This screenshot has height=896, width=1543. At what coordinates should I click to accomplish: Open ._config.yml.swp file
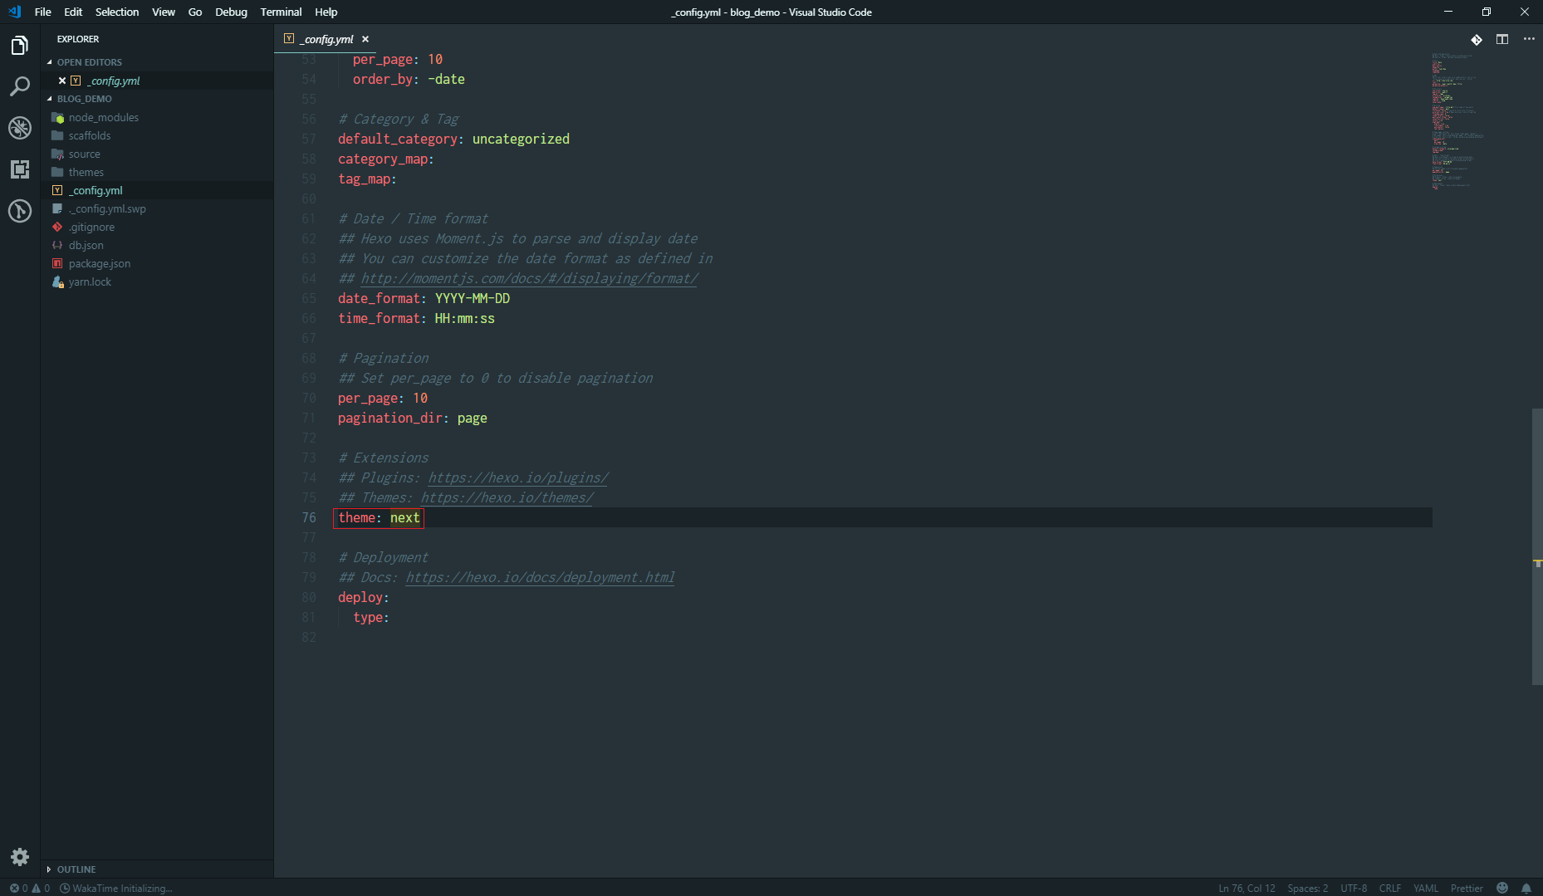pyautogui.click(x=108, y=208)
